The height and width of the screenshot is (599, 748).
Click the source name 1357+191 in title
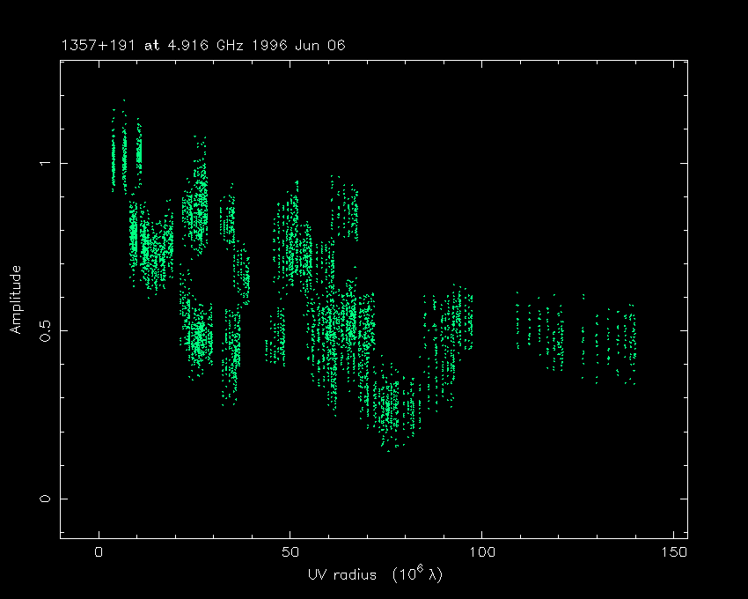pyautogui.click(x=92, y=44)
